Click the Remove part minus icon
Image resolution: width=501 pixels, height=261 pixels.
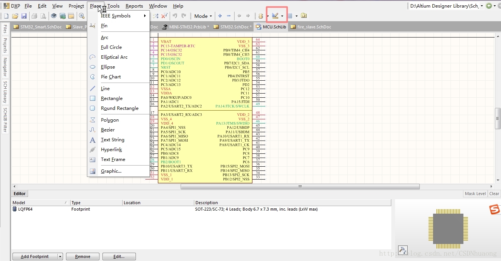pyautogui.click(x=228, y=16)
